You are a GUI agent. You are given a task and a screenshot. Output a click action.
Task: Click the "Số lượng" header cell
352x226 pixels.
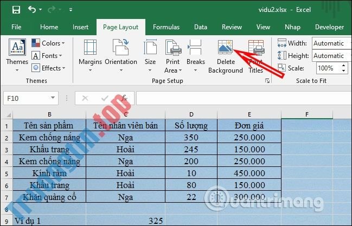point(191,125)
